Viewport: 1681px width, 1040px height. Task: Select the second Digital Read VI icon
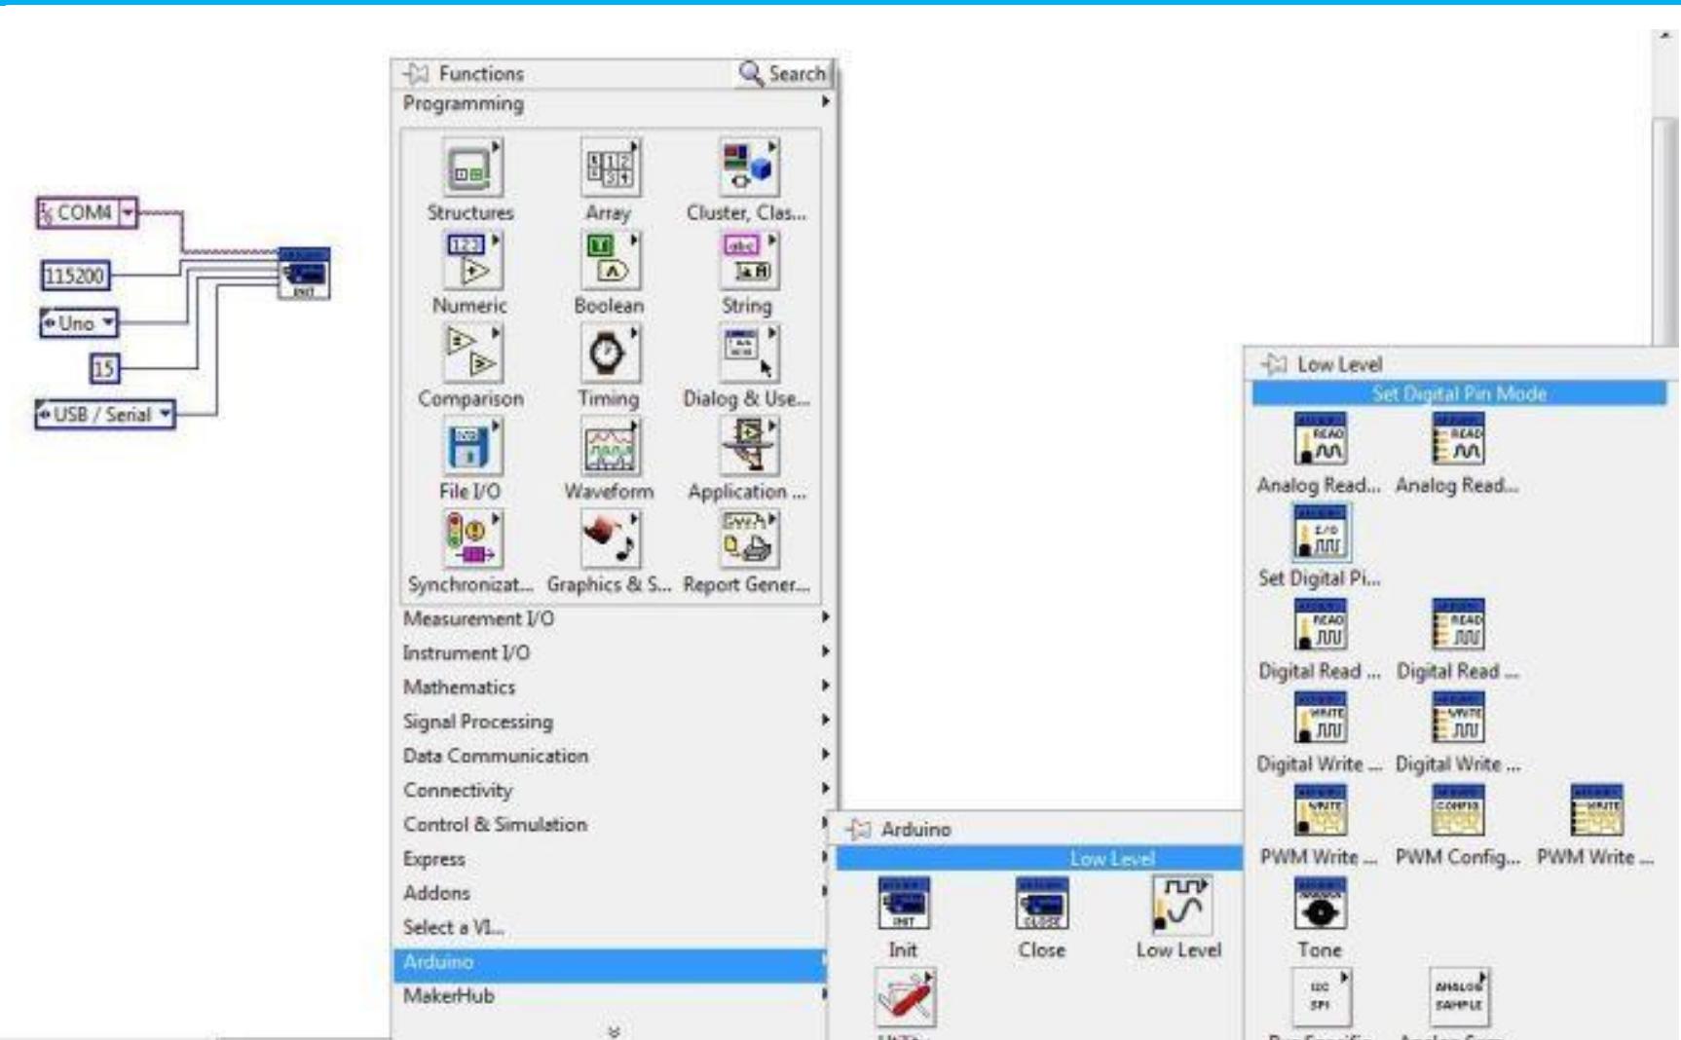1458,625
